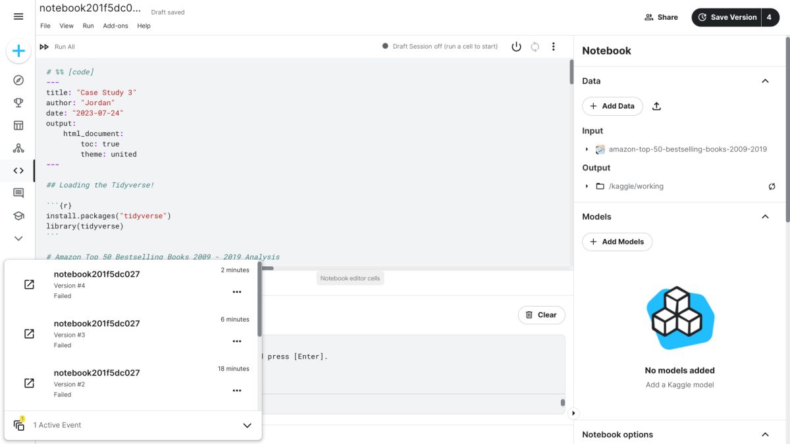790x444 pixels.
Task: Open the View menu
Action: [x=66, y=26]
